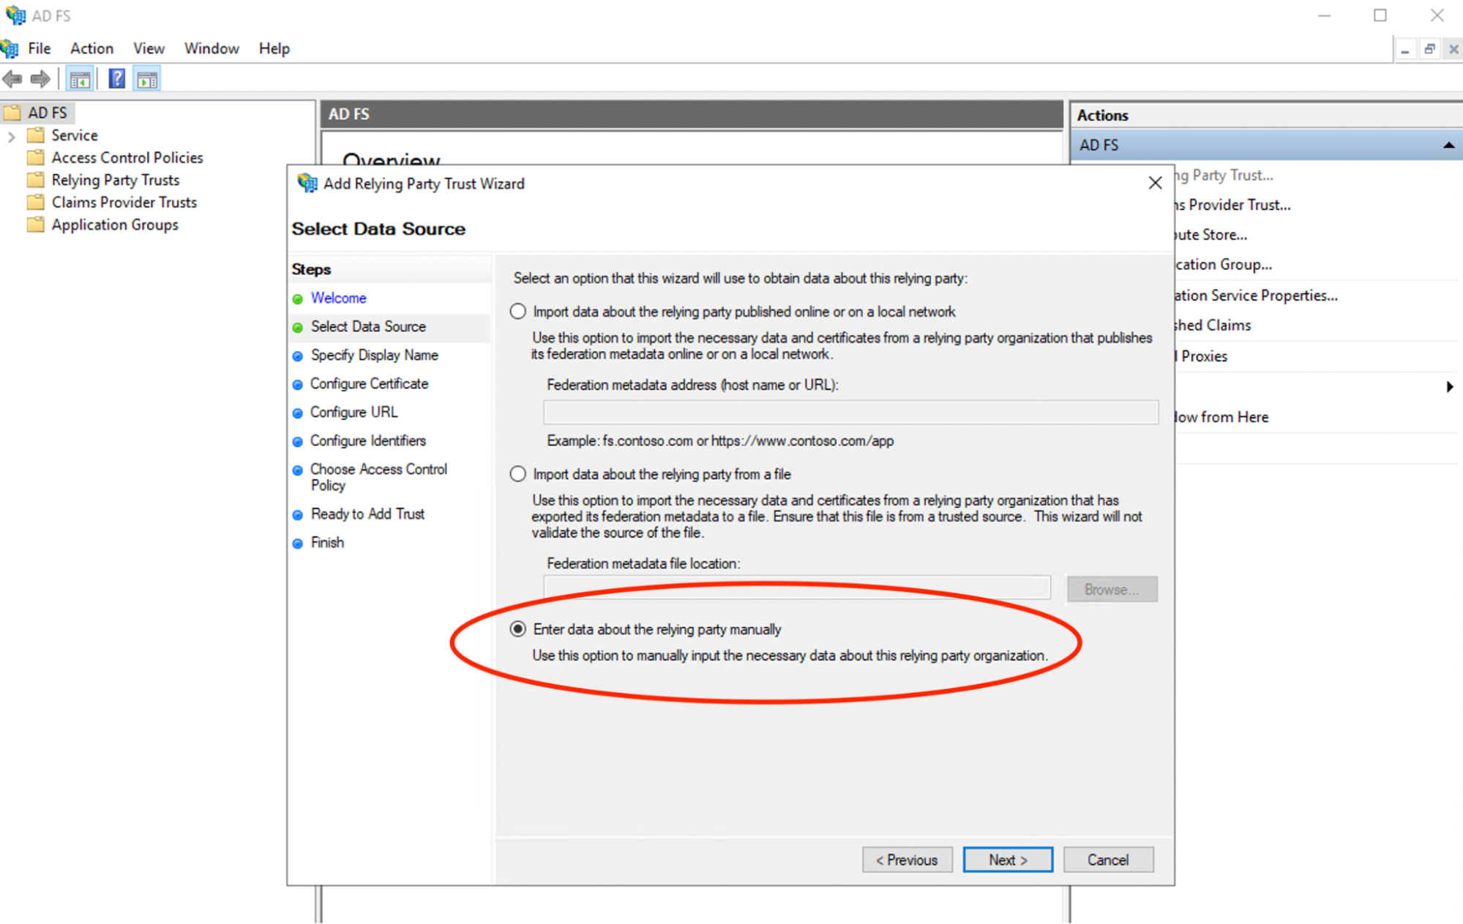The image size is (1463, 924).
Task: Select the Welcome step in the wizard steps list
Action: tap(338, 298)
